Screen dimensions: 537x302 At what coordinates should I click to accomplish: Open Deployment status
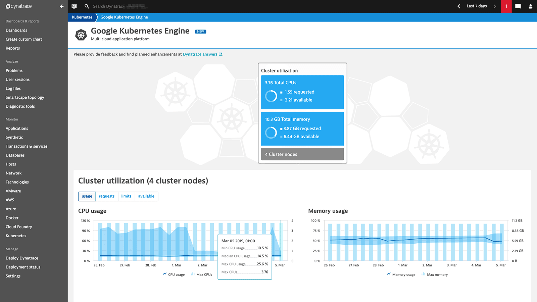pyautogui.click(x=23, y=267)
